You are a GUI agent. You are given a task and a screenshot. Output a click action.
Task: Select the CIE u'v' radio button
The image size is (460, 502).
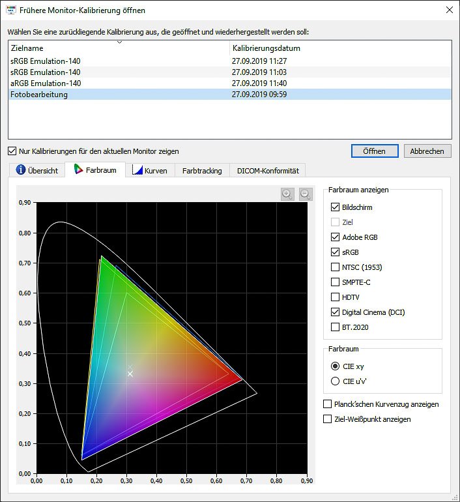point(335,381)
